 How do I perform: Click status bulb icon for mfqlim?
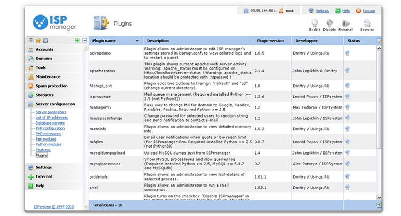pos(348,142)
